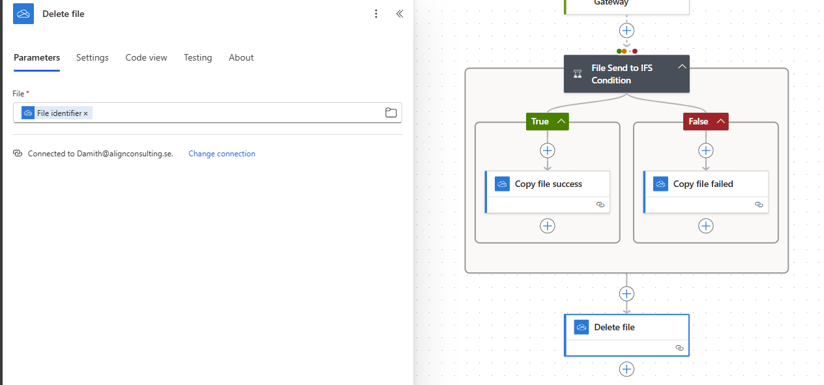Collapse the Delete file side panel
This screenshot has width=824, height=385.
tap(400, 14)
